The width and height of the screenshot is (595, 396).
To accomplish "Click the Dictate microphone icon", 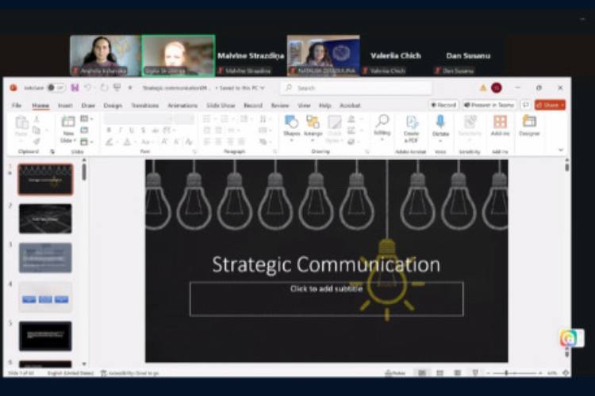I will click(440, 124).
